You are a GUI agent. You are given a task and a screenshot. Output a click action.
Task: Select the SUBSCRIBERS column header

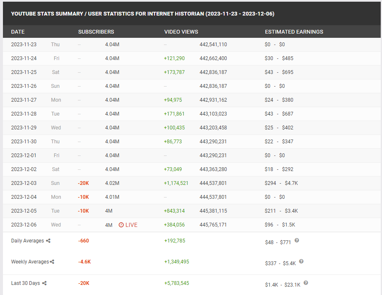(x=96, y=32)
